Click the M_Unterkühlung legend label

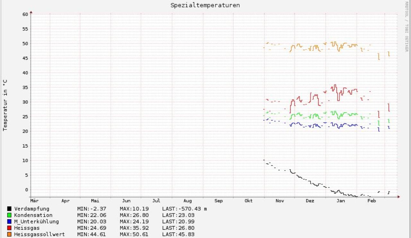pos(36,222)
